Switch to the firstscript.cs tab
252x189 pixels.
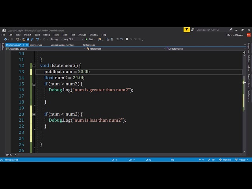[x=89, y=45]
